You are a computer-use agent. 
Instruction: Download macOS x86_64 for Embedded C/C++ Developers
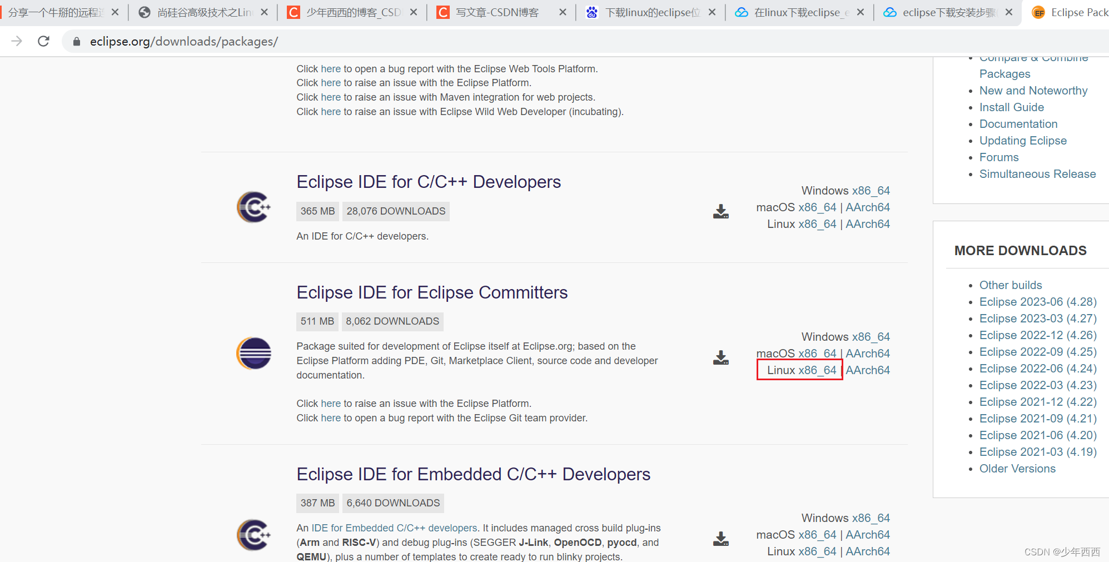click(x=817, y=535)
